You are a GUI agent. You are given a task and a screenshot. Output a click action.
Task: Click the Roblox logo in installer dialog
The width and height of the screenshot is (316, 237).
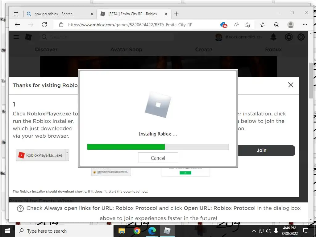tap(158, 105)
